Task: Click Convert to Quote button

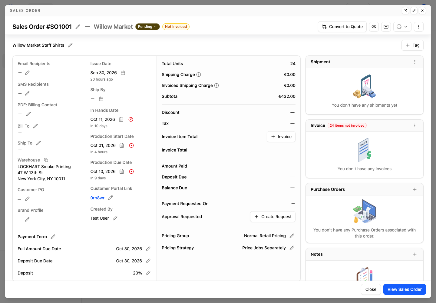Action: pos(342,27)
